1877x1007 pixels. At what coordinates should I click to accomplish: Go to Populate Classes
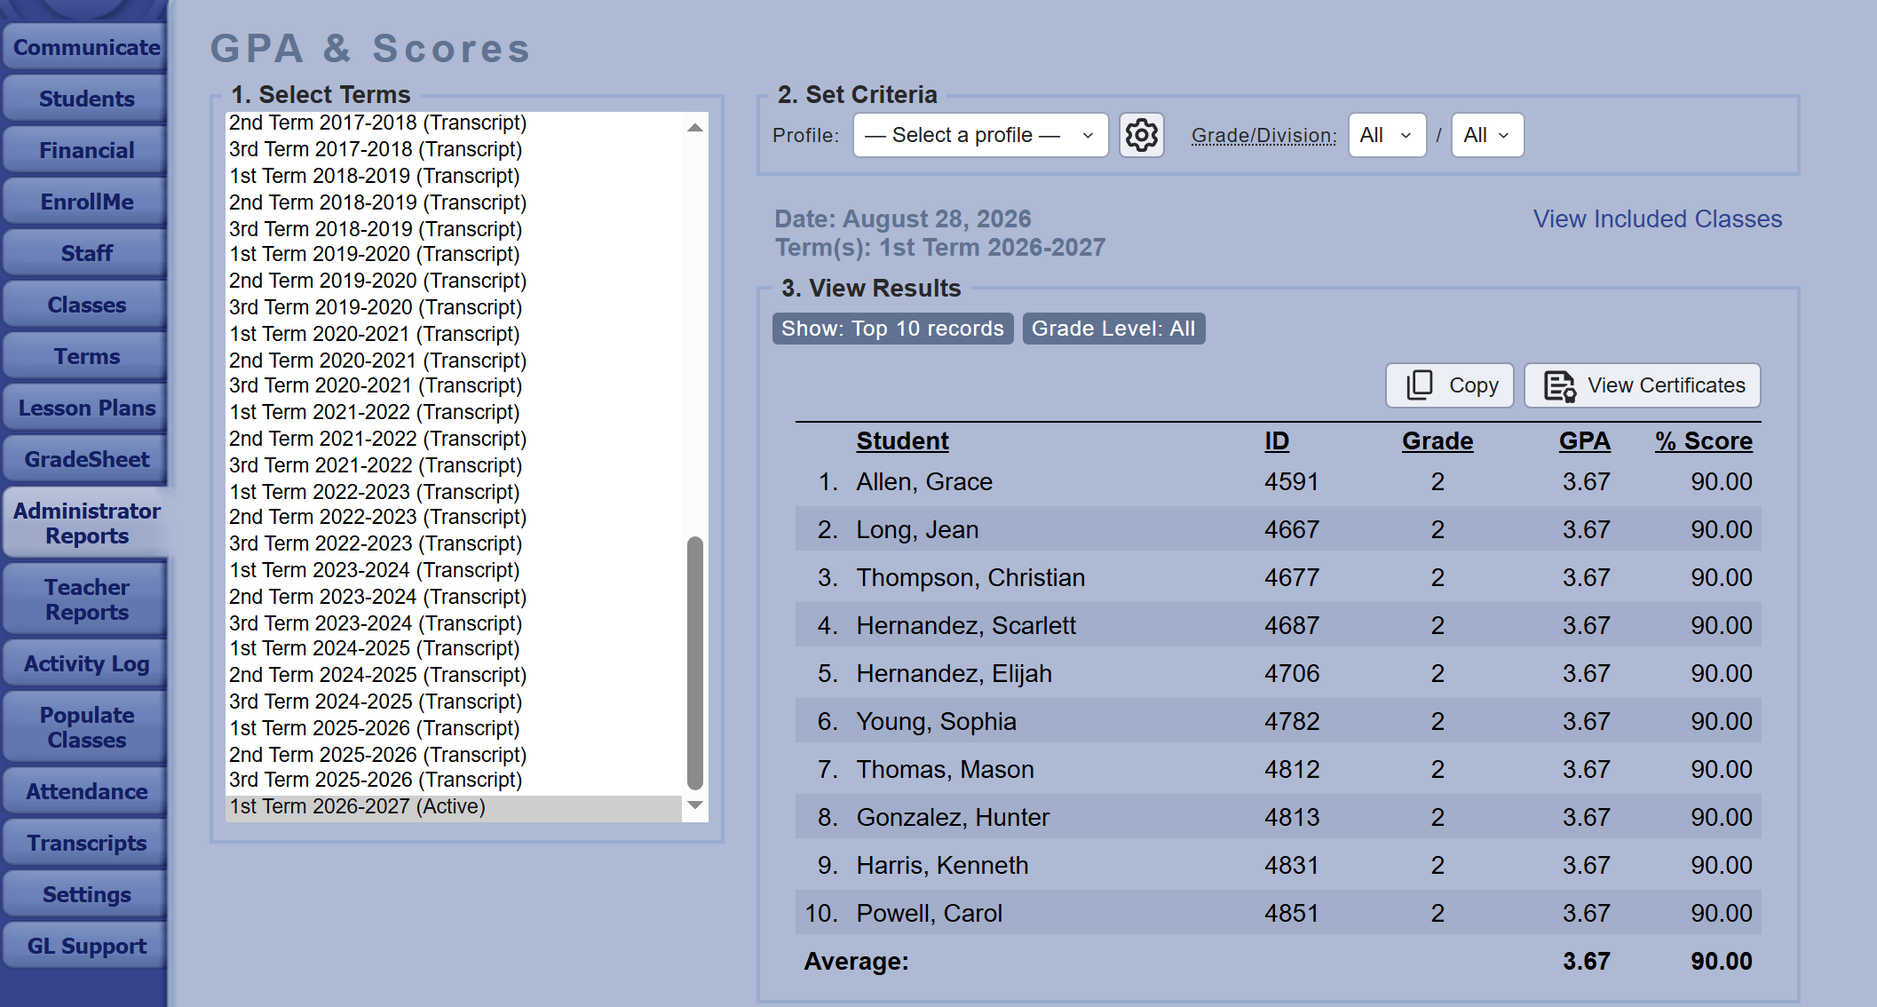click(86, 727)
